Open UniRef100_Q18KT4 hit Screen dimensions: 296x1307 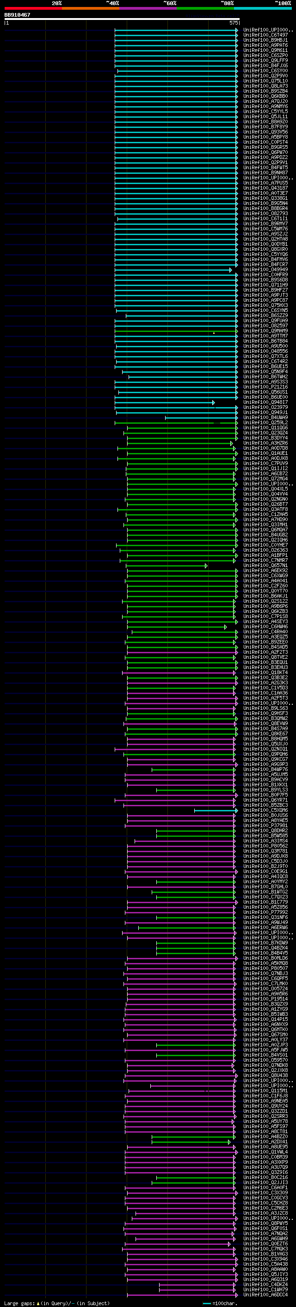click(x=265, y=672)
